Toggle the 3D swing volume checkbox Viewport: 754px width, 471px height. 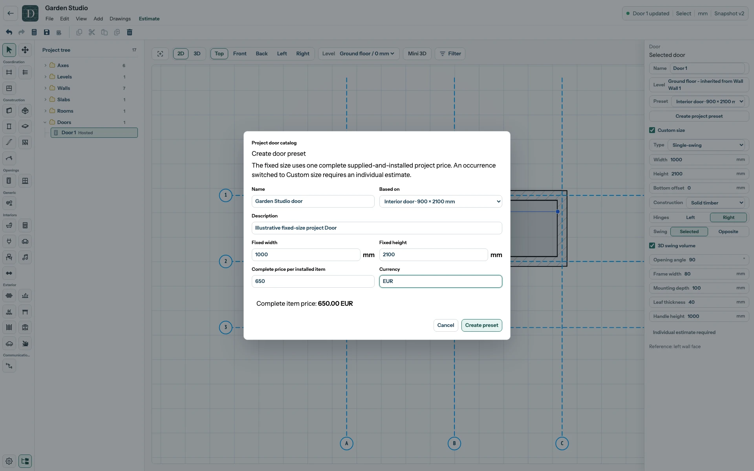coord(652,246)
